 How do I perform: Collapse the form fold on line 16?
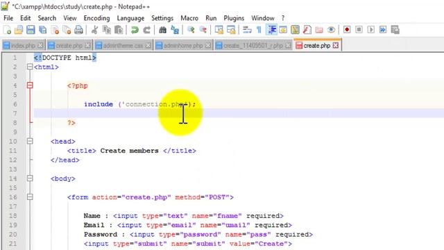pos(30,197)
